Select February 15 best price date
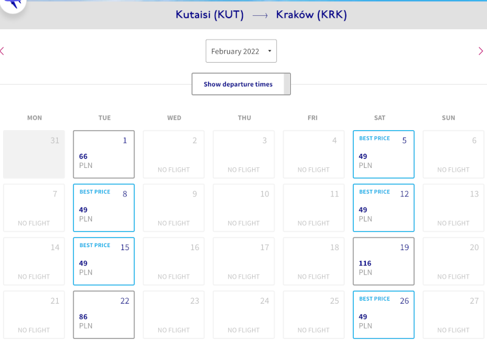The image size is (487, 342). pos(103,261)
